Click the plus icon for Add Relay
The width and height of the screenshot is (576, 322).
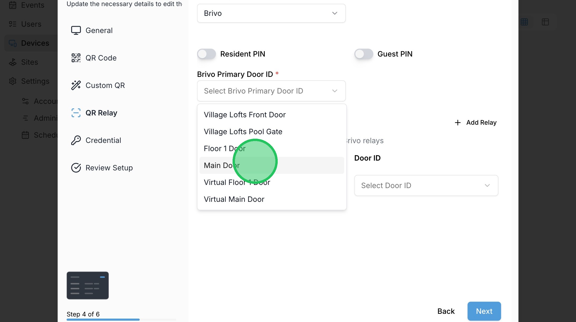point(457,123)
